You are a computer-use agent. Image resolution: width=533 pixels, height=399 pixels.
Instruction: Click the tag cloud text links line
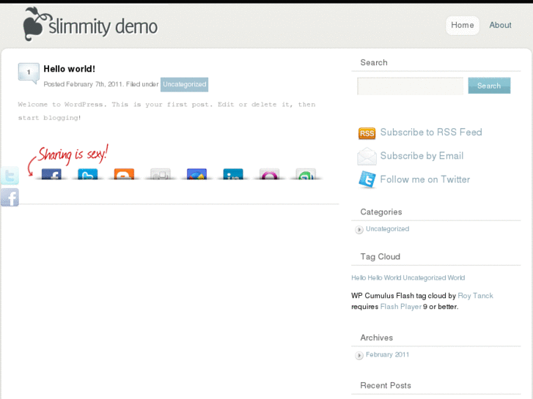(x=408, y=277)
